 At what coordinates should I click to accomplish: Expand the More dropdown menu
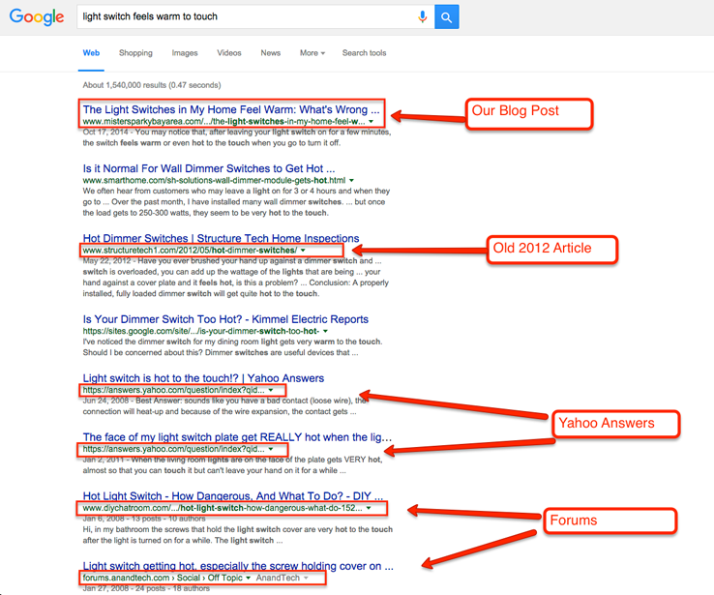tap(312, 53)
